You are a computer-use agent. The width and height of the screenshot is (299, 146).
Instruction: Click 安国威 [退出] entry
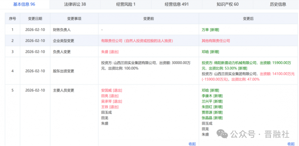click(x=111, y=90)
